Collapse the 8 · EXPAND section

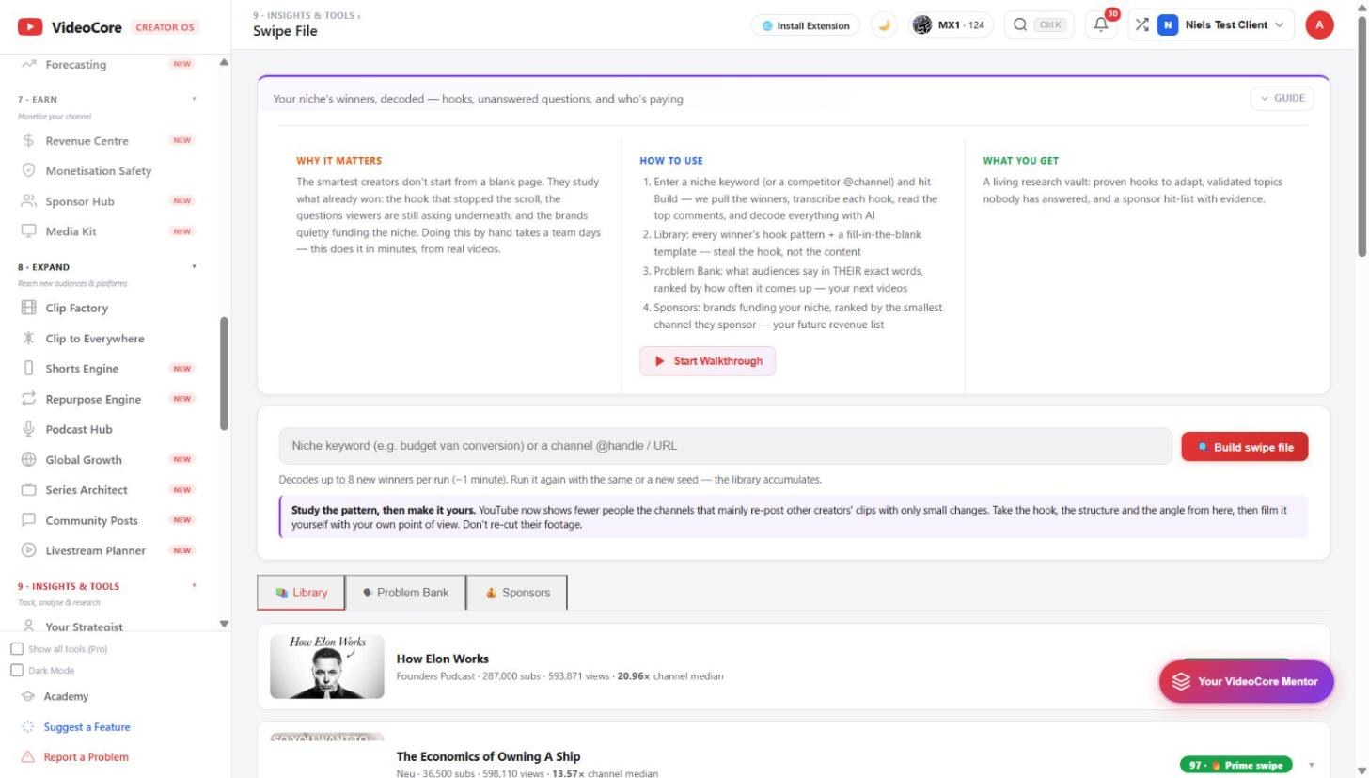(195, 267)
